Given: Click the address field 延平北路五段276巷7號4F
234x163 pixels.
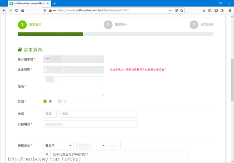Looking at the screenshot, I should click(x=119, y=154).
